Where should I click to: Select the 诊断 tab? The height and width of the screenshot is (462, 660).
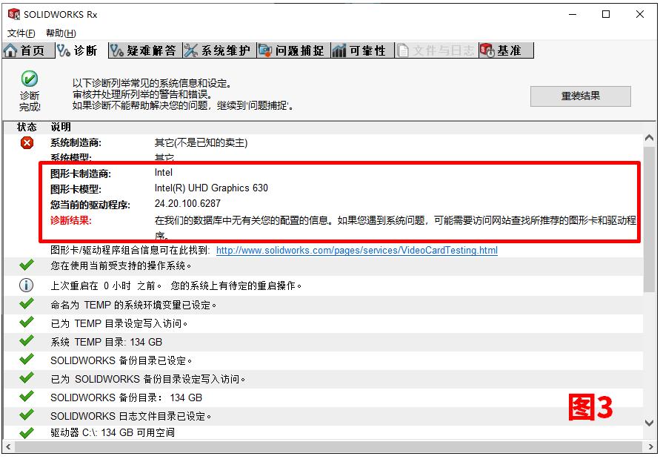pyautogui.click(x=81, y=50)
